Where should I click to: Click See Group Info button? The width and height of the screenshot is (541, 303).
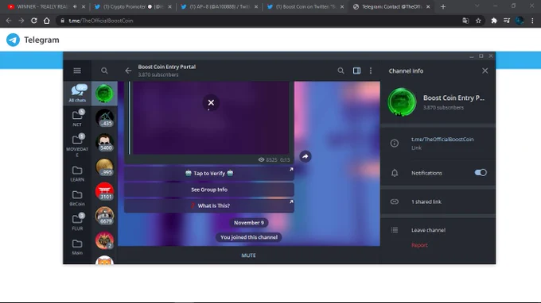click(209, 190)
